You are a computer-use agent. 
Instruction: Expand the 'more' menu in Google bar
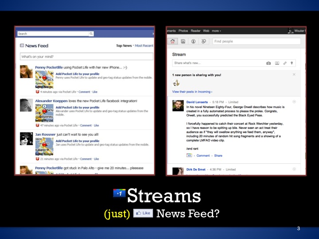click(x=217, y=31)
